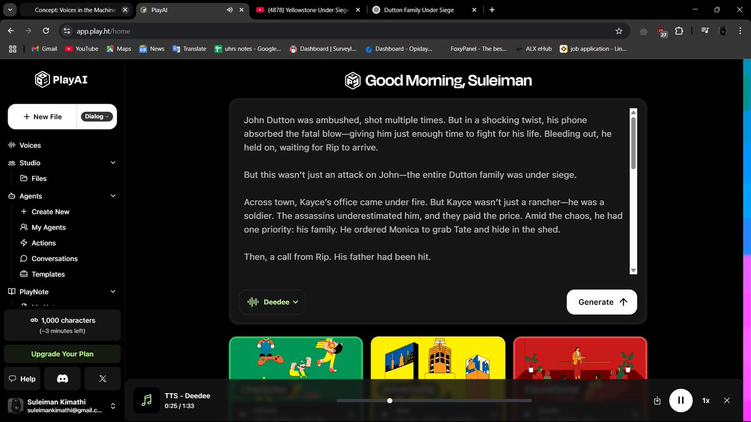Open the Extensions puzzle icon
Screen dimensions: 751x422
[680, 31]
